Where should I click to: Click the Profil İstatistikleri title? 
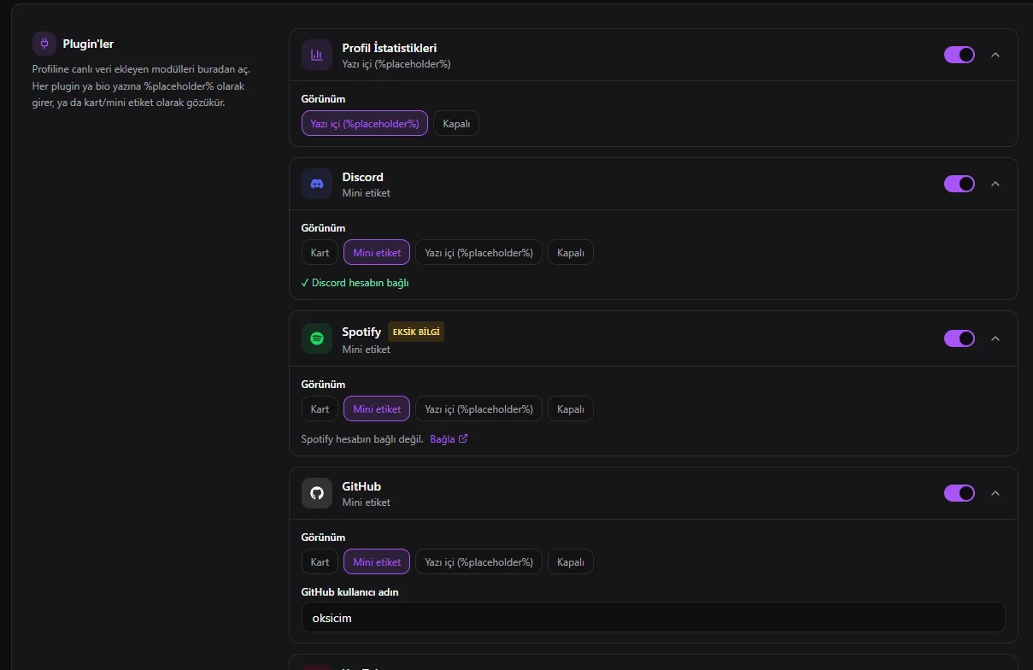[x=390, y=48]
